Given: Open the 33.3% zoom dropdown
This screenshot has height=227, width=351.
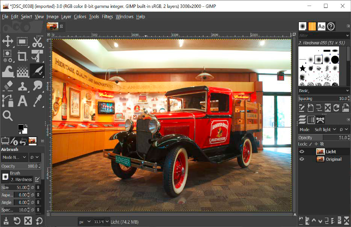Looking at the screenshot, I should (101, 222).
